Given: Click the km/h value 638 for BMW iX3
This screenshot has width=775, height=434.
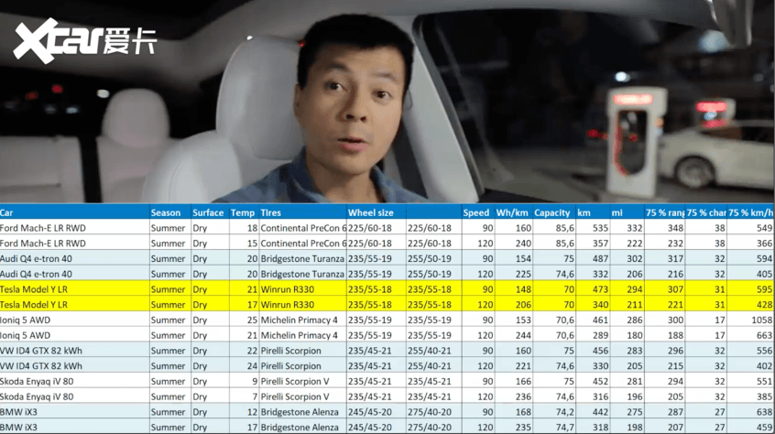Looking at the screenshot, I should click(x=764, y=412).
